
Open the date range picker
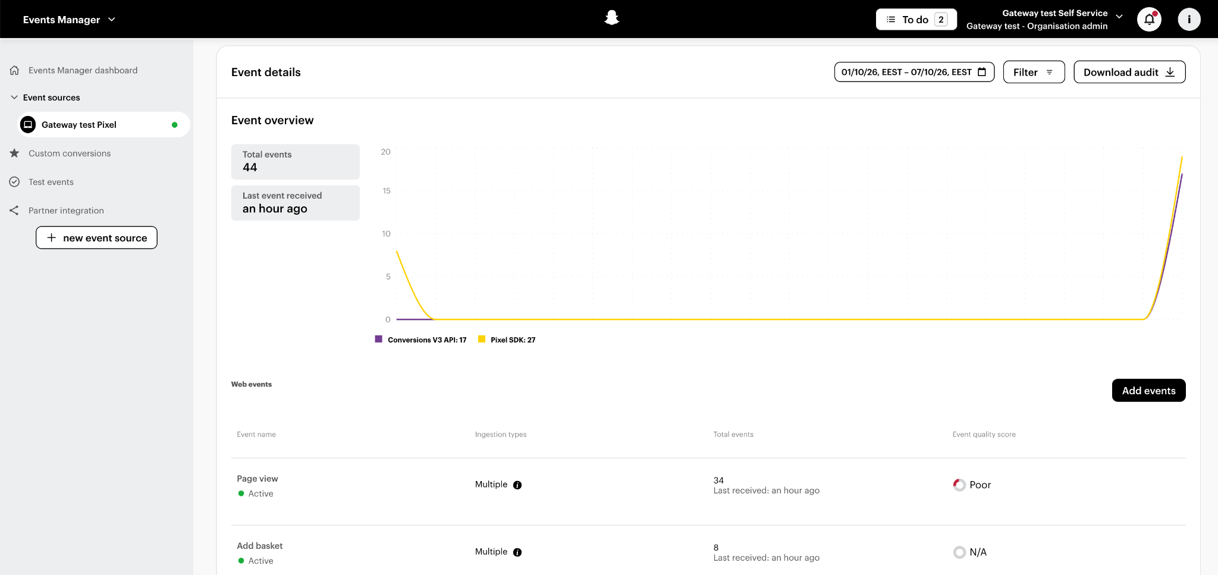coord(914,72)
